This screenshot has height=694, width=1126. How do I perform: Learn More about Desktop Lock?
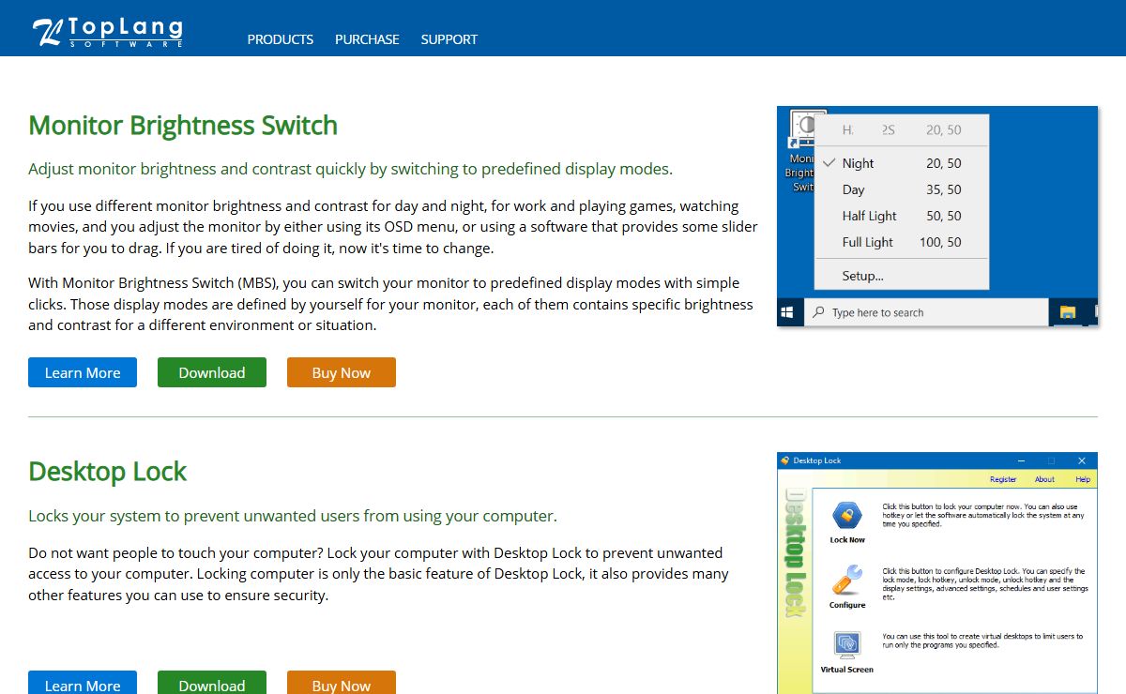[83, 683]
